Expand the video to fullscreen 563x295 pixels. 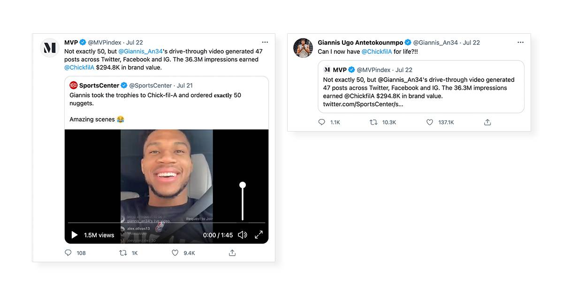[x=259, y=235]
